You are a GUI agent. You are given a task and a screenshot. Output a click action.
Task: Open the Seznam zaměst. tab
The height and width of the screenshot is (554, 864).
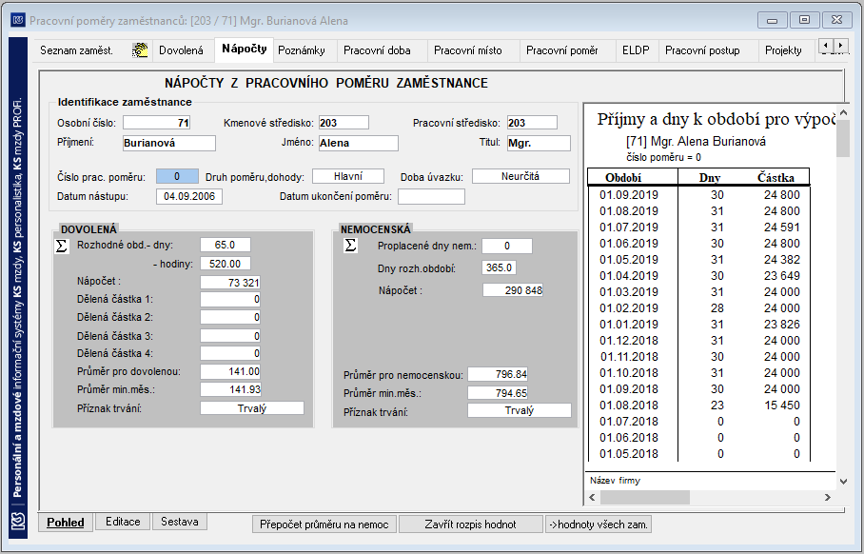(76, 50)
